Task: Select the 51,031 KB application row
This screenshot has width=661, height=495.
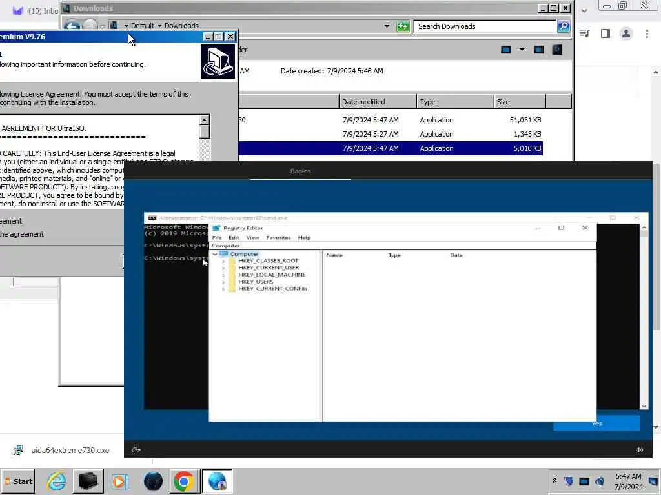Action: 391,120
